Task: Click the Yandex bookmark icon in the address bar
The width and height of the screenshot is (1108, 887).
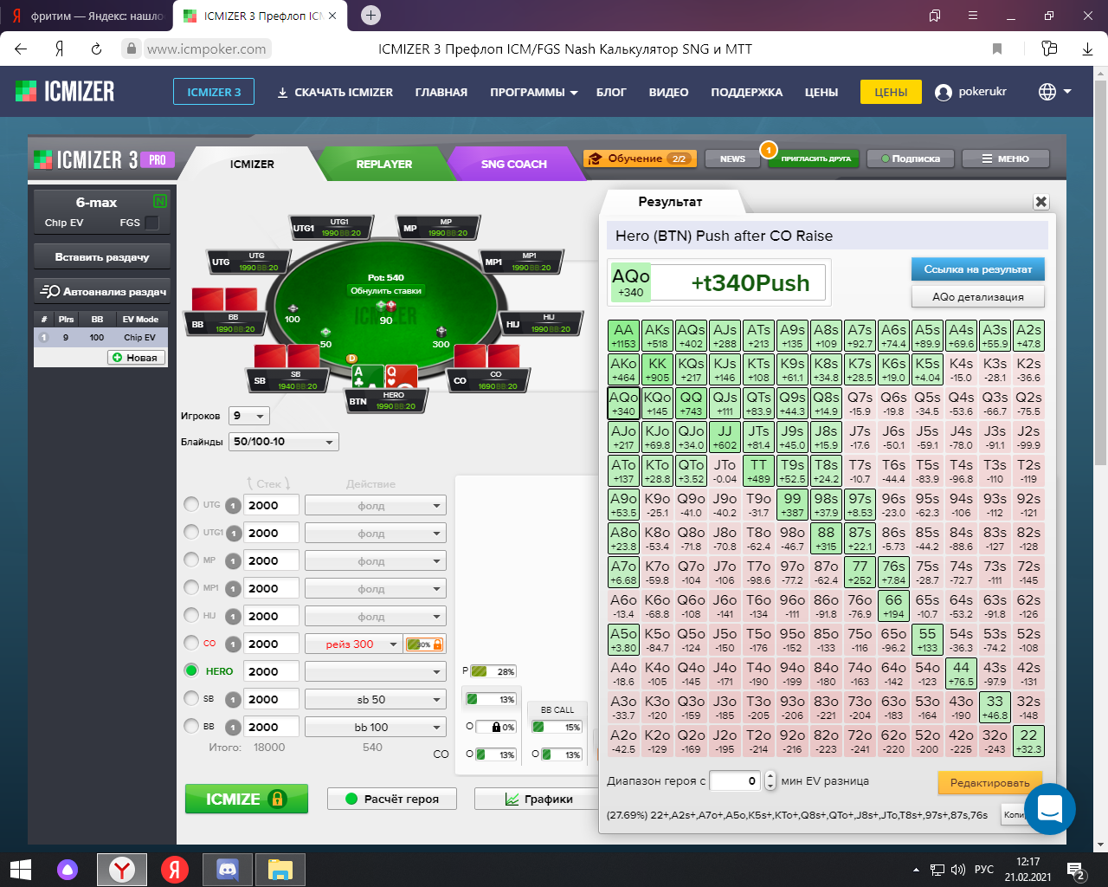Action: 997,49
